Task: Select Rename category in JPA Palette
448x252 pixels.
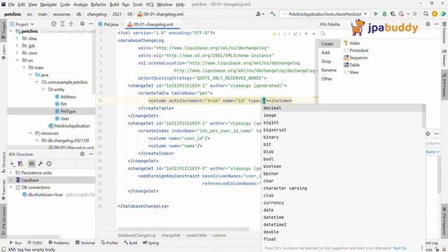Action: click(x=329, y=70)
